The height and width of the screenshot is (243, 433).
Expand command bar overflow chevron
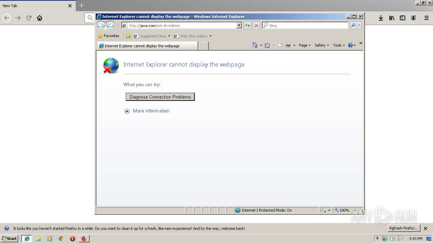(x=361, y=43)
